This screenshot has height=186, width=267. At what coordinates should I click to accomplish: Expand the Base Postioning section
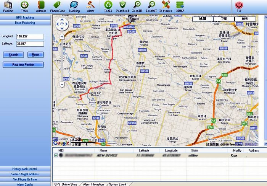coord(25,23)
